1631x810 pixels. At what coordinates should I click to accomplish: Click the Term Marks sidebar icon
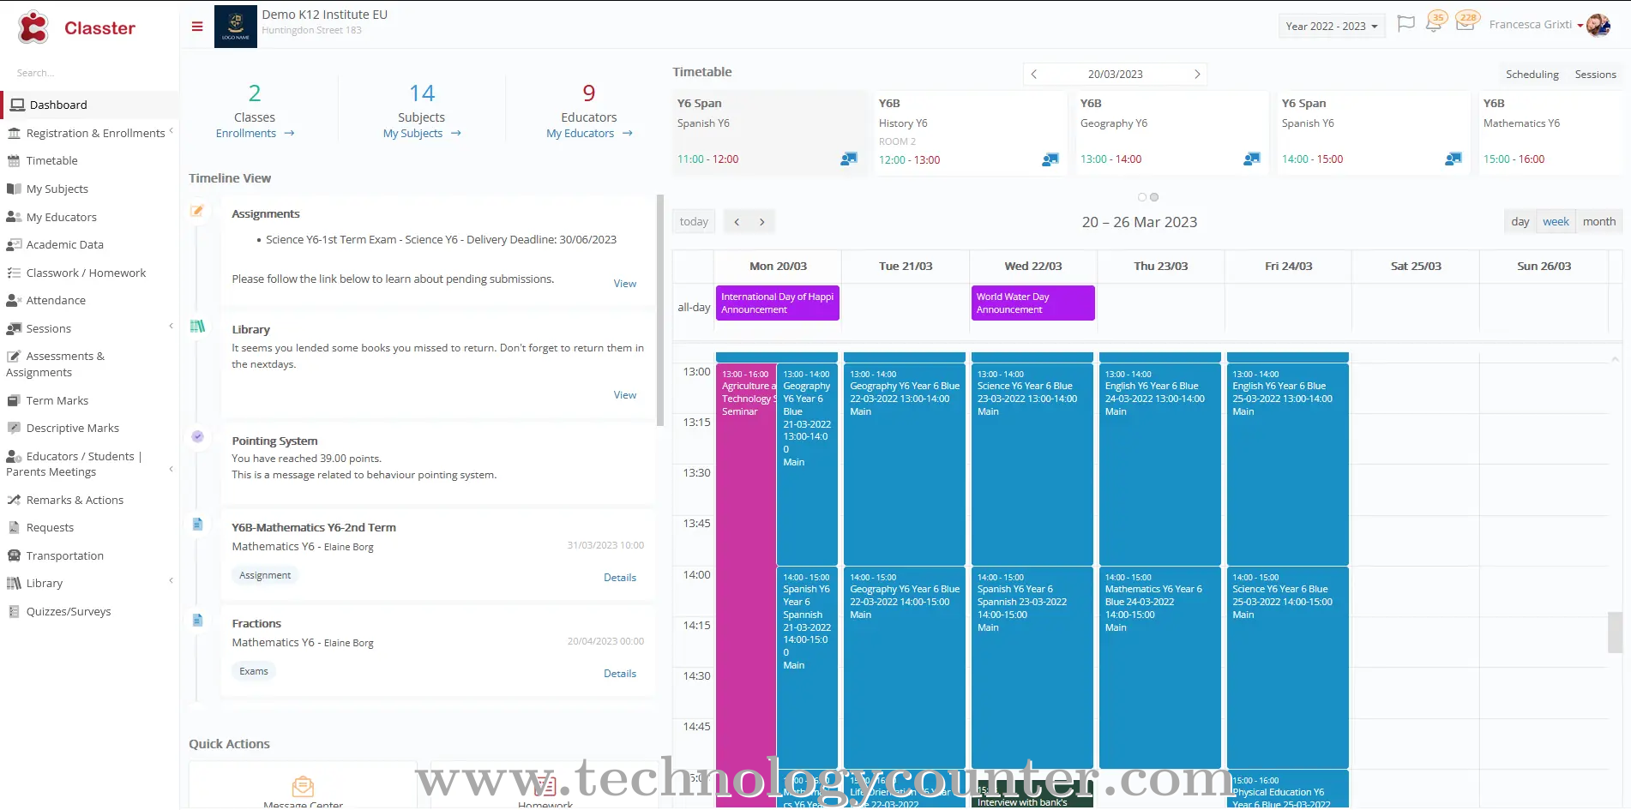click(14, 401)
